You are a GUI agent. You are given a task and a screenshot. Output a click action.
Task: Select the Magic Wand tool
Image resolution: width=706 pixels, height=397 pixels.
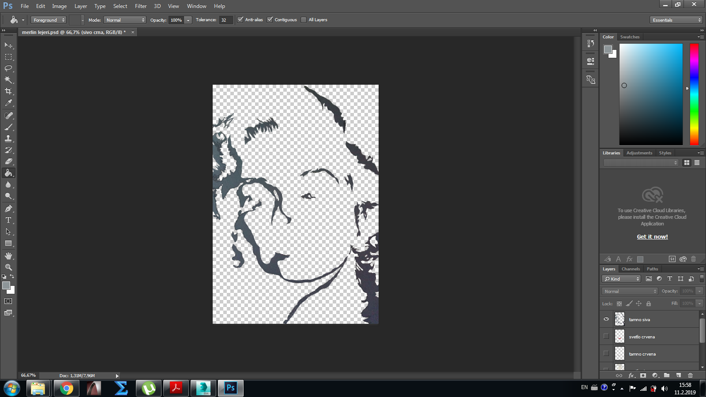tap(8, 80)
